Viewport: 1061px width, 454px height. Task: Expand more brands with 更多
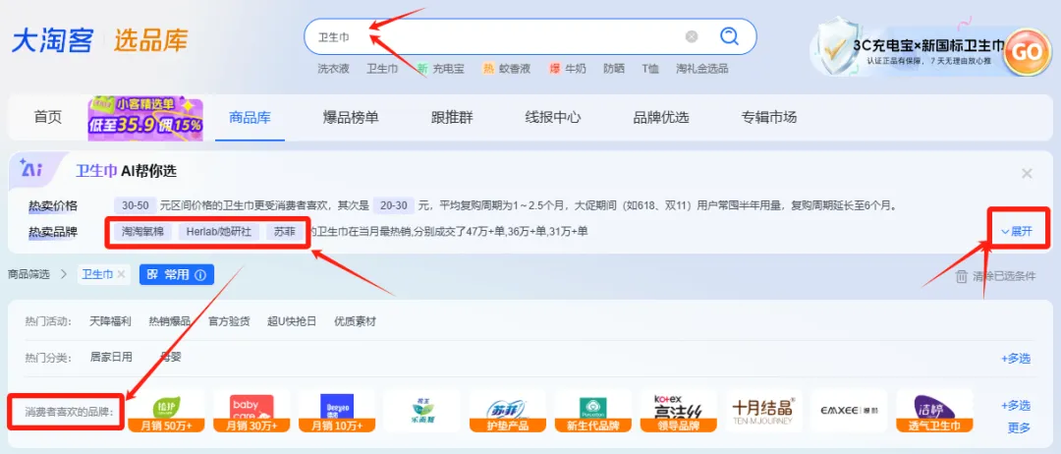click(1020, 427)
